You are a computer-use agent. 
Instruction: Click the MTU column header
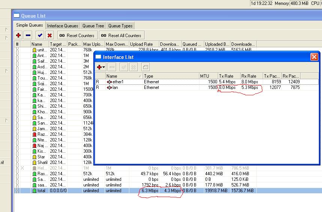pyautogui.click(x=208, y=76)
